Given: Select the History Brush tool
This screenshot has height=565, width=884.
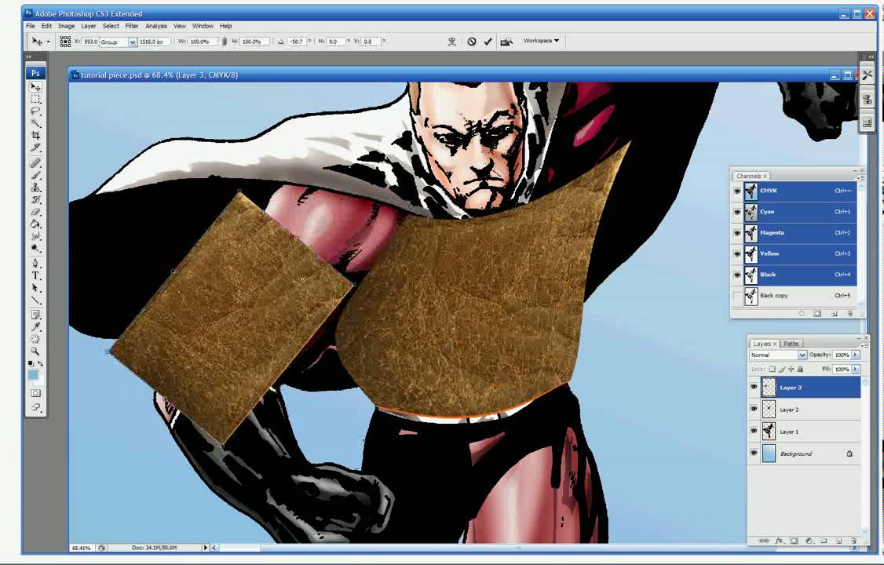Looking at the screenshot, I should [35, 199].
